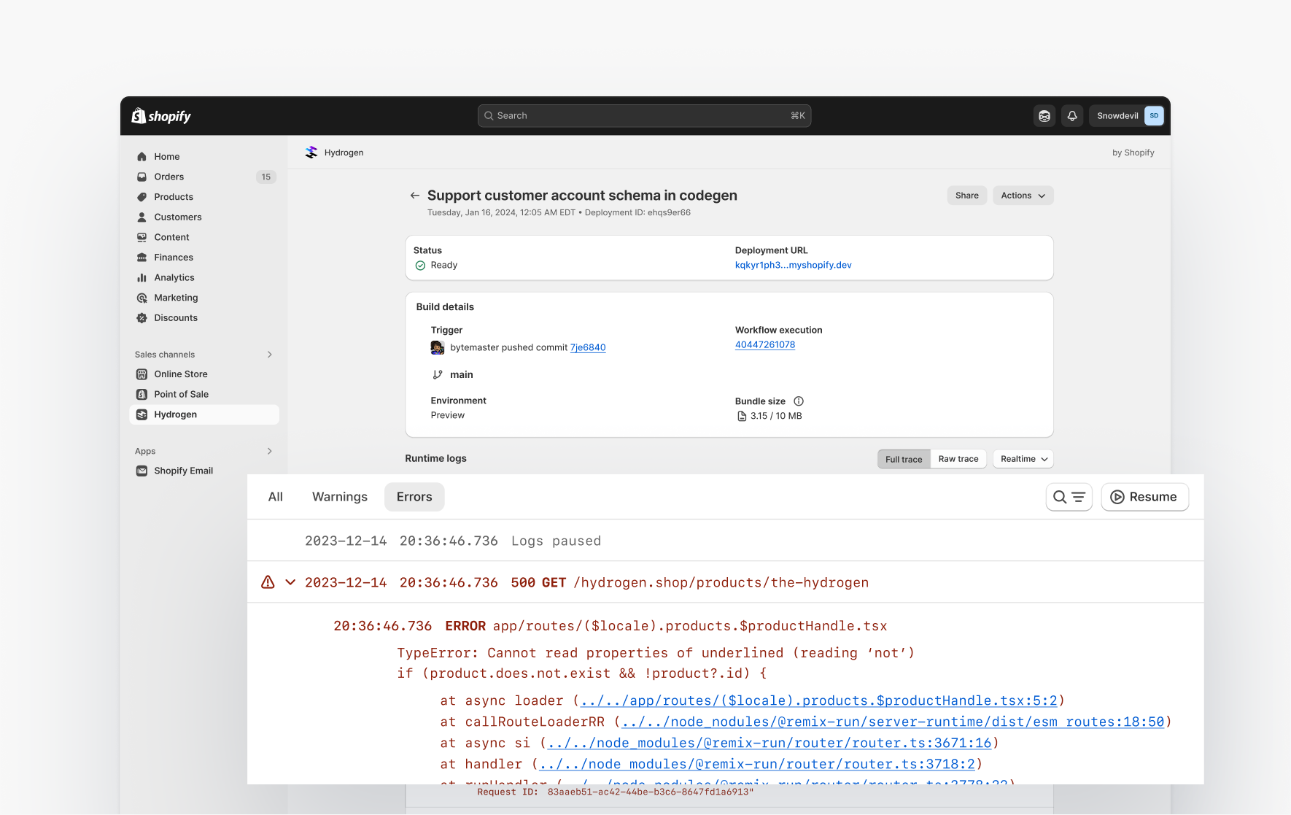Open notifications bell
This screenshot has height=815, width=1291.
click(1072, 116)
